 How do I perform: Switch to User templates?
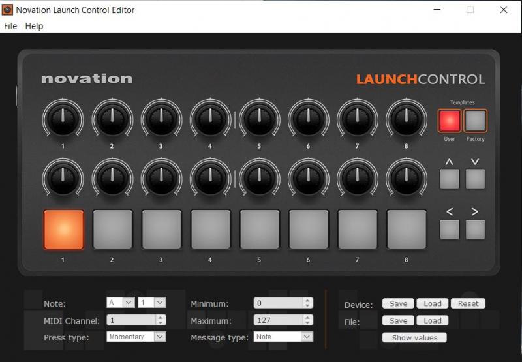click(450, 121)
